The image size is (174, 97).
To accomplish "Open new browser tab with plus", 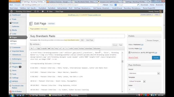I will pyautogui.click(x=150, y=2).
